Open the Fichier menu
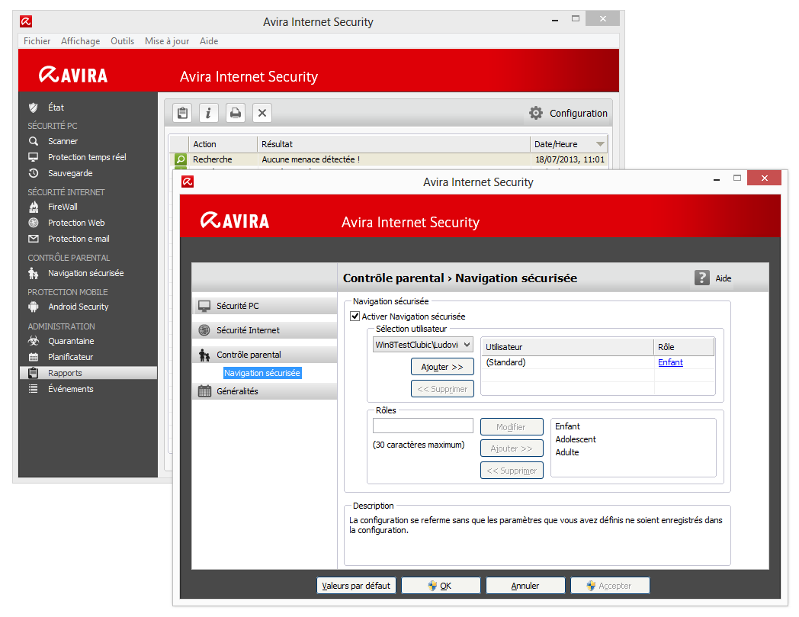This screenshot has width=799, height=617. click(x=37, y=41)
